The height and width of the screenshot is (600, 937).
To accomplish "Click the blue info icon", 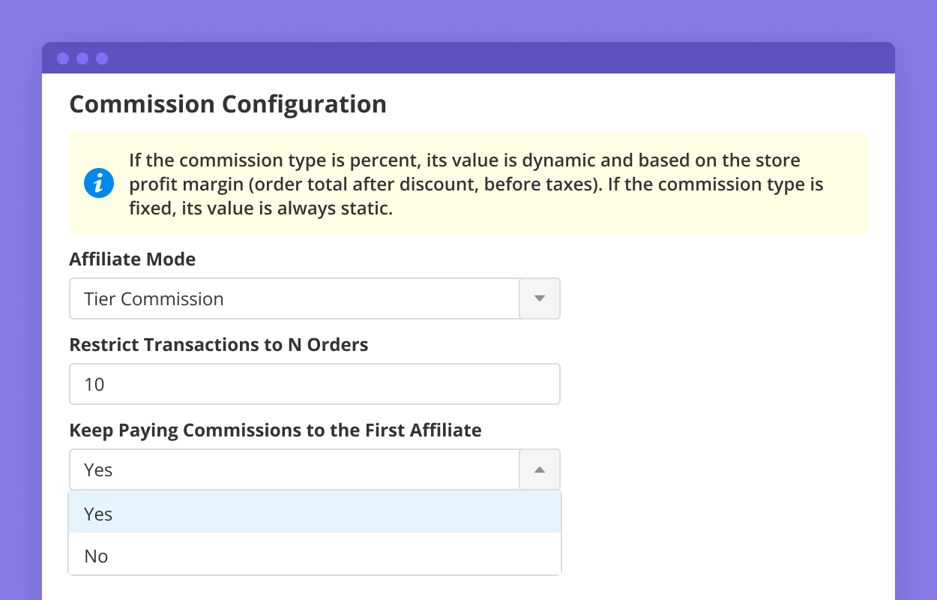I will point(99,184).
